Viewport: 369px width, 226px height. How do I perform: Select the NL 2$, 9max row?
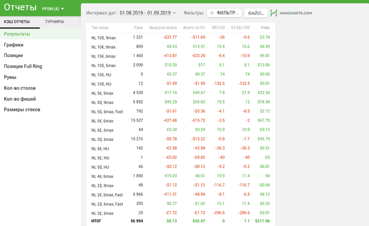click(180, 185)
